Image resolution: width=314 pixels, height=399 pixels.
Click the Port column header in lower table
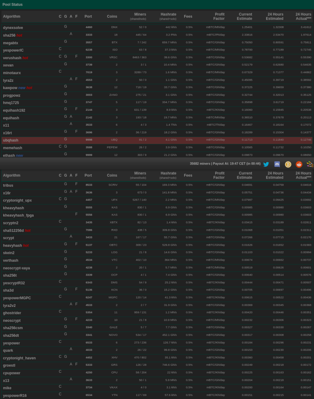[88, 175]
